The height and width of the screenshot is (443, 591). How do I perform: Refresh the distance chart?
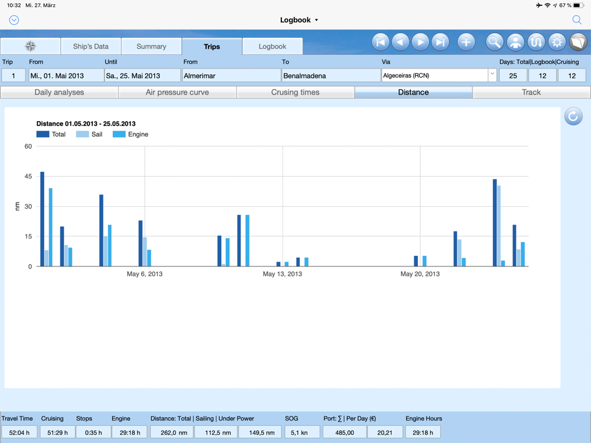[x=573, y=116]
